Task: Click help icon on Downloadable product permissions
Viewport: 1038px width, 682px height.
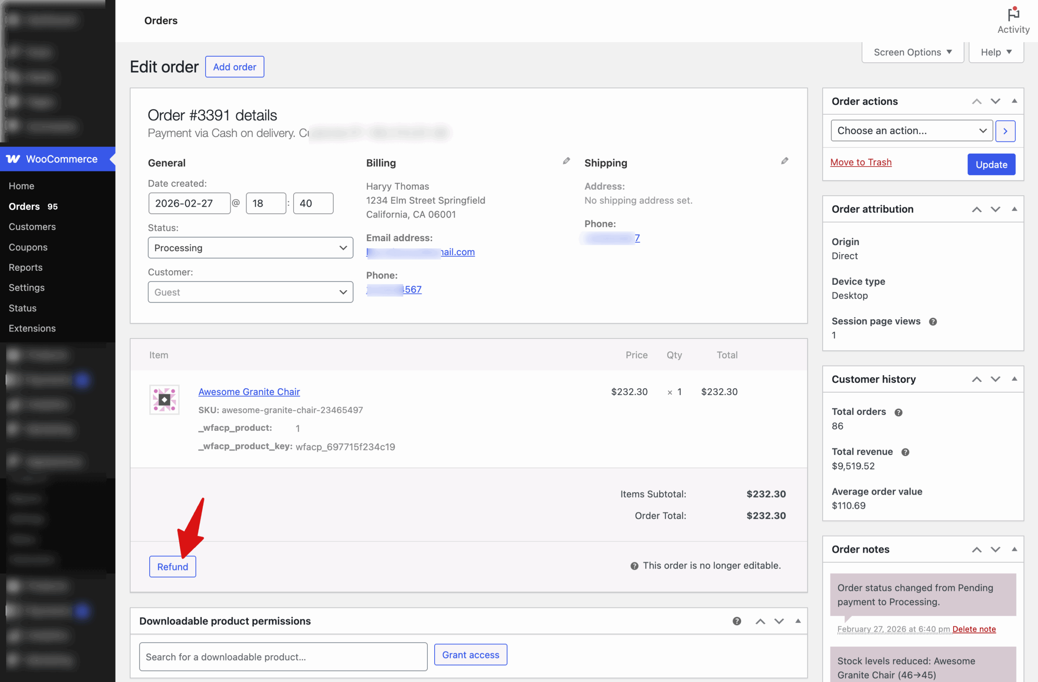Action: tap(737, 621)
